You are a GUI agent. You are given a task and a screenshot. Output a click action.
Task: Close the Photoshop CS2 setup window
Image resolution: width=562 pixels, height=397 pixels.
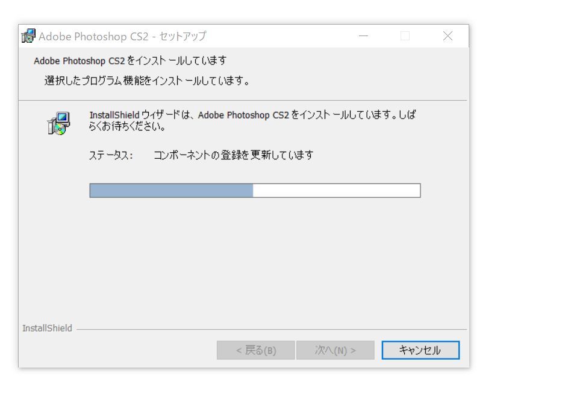(448, 36)
